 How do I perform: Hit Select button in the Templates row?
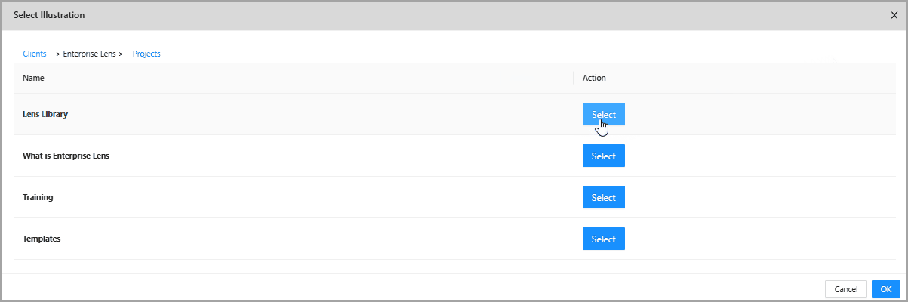tap(603, 239)
